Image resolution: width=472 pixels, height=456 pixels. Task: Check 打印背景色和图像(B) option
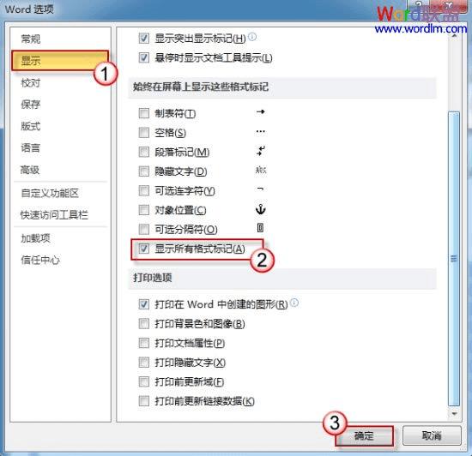[x=143, y=324]
